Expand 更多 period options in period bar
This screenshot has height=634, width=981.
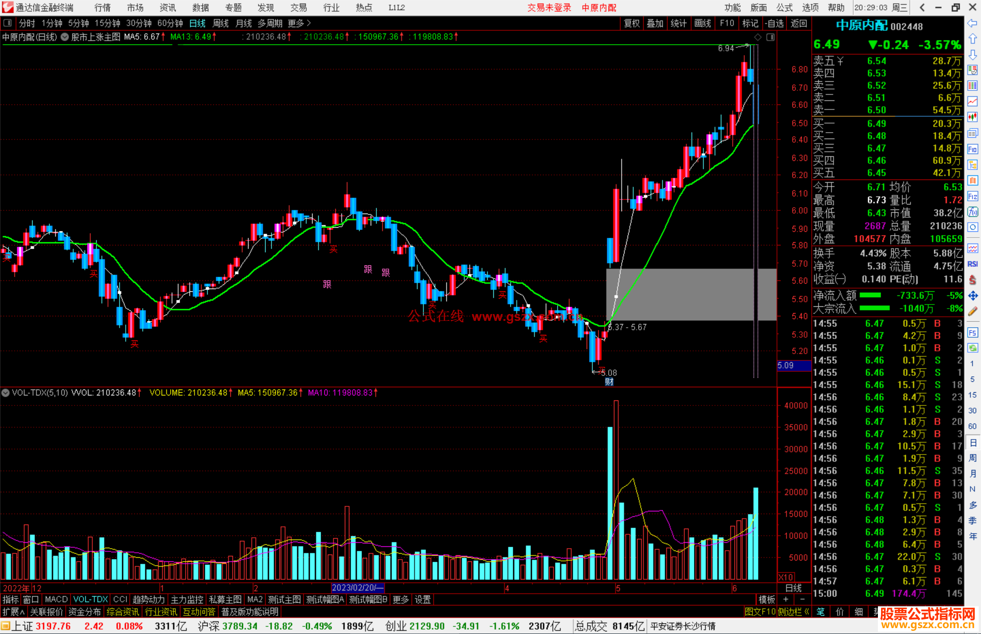[x=299, y=23]
